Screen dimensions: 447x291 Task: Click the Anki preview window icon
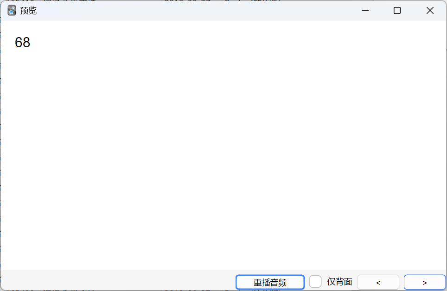(12, 11)
